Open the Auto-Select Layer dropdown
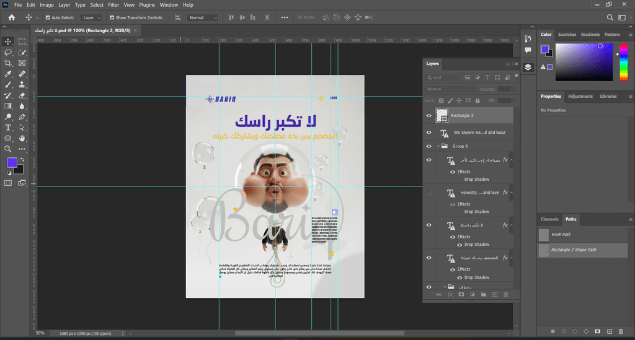Image resolution: width=635 pixels, height=340 pixels. pos(91,18)
